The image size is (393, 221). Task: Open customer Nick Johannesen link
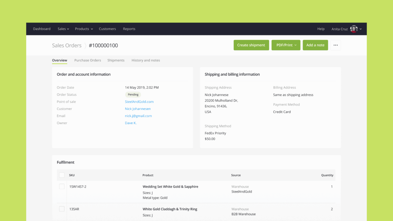138,109
